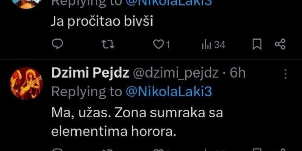Visit @NikolaLaki3 from Dzimi Pejdz's reply
The height and width of the screenshot is (151, 302).
[x=168, y=93]
